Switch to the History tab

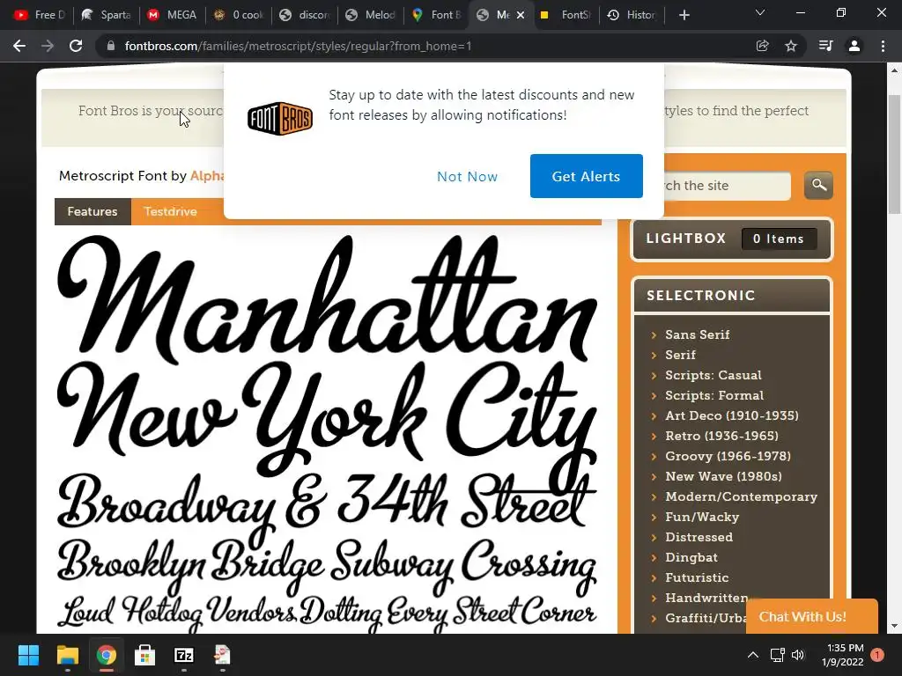coord(632,15)
